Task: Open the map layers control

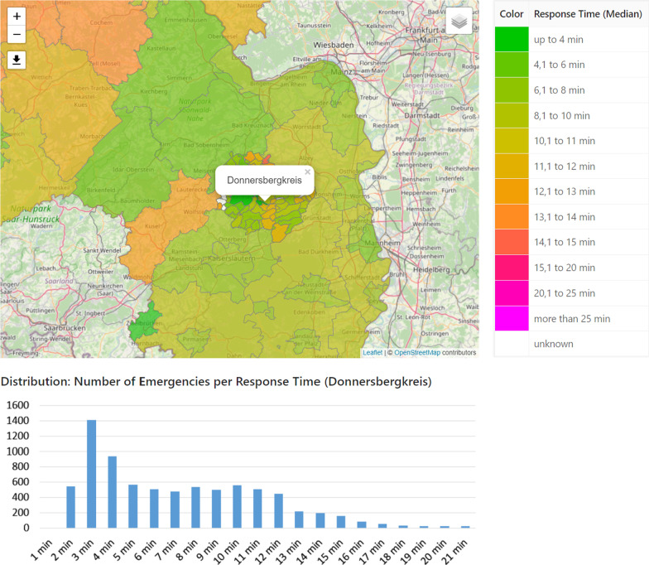Action: pyautogui.click(x=459, y=21)
